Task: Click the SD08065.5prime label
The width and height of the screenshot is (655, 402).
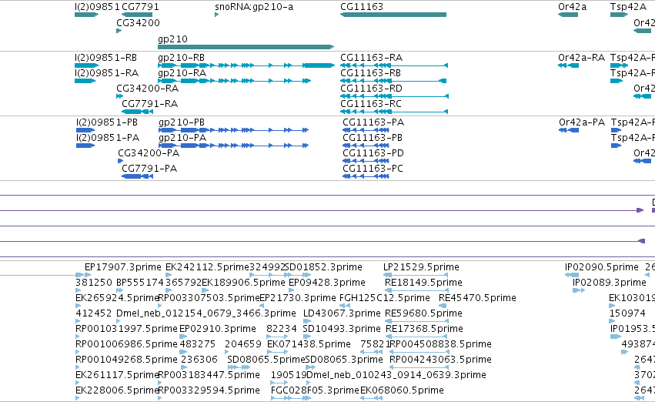Action: point(266,360)
